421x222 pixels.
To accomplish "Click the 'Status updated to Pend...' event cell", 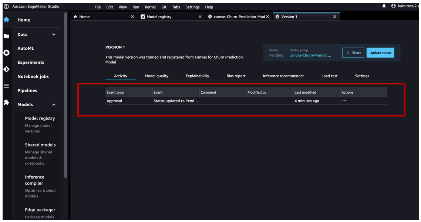I will click(x=176, y=101).
